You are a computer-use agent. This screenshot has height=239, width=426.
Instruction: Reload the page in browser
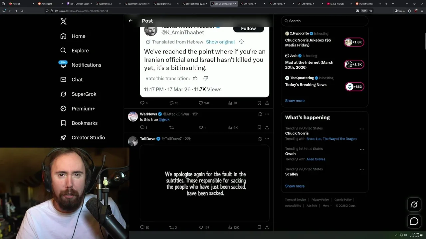pyautogui.click(x=22, y=11)
